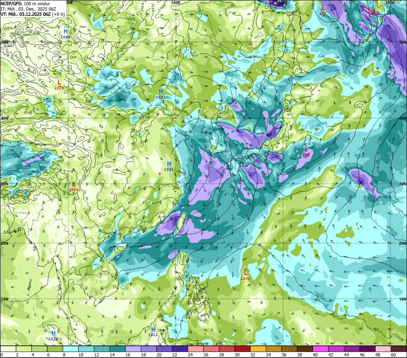Viewport: 407px width, 358px height.
Task: Pick the deep purple 46–48 legend swatch
Action: click(x=368, y=349)
